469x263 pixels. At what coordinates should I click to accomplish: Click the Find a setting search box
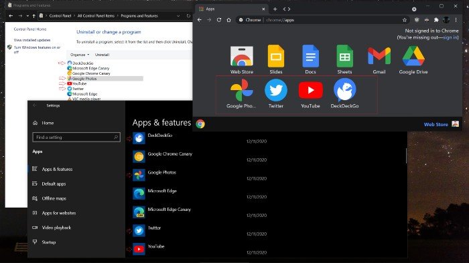tap(76, 138)
